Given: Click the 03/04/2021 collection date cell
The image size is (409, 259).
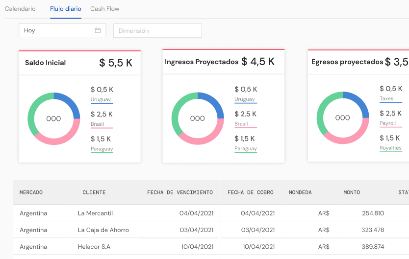Looking at the screenshot, I should click(x=258, y=230).
